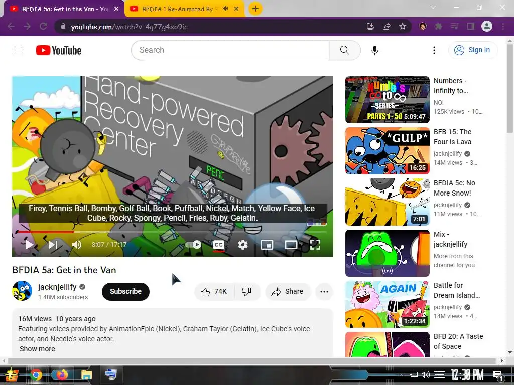Bookmark this page with star
Screen dimensions: 514x385
coord(403,26)
